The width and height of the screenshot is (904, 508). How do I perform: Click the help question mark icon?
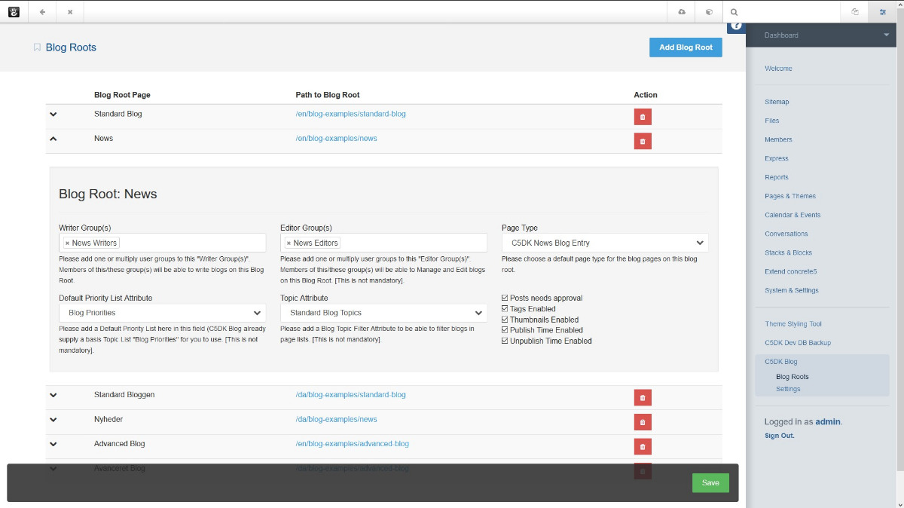click(x=736, y=26)
